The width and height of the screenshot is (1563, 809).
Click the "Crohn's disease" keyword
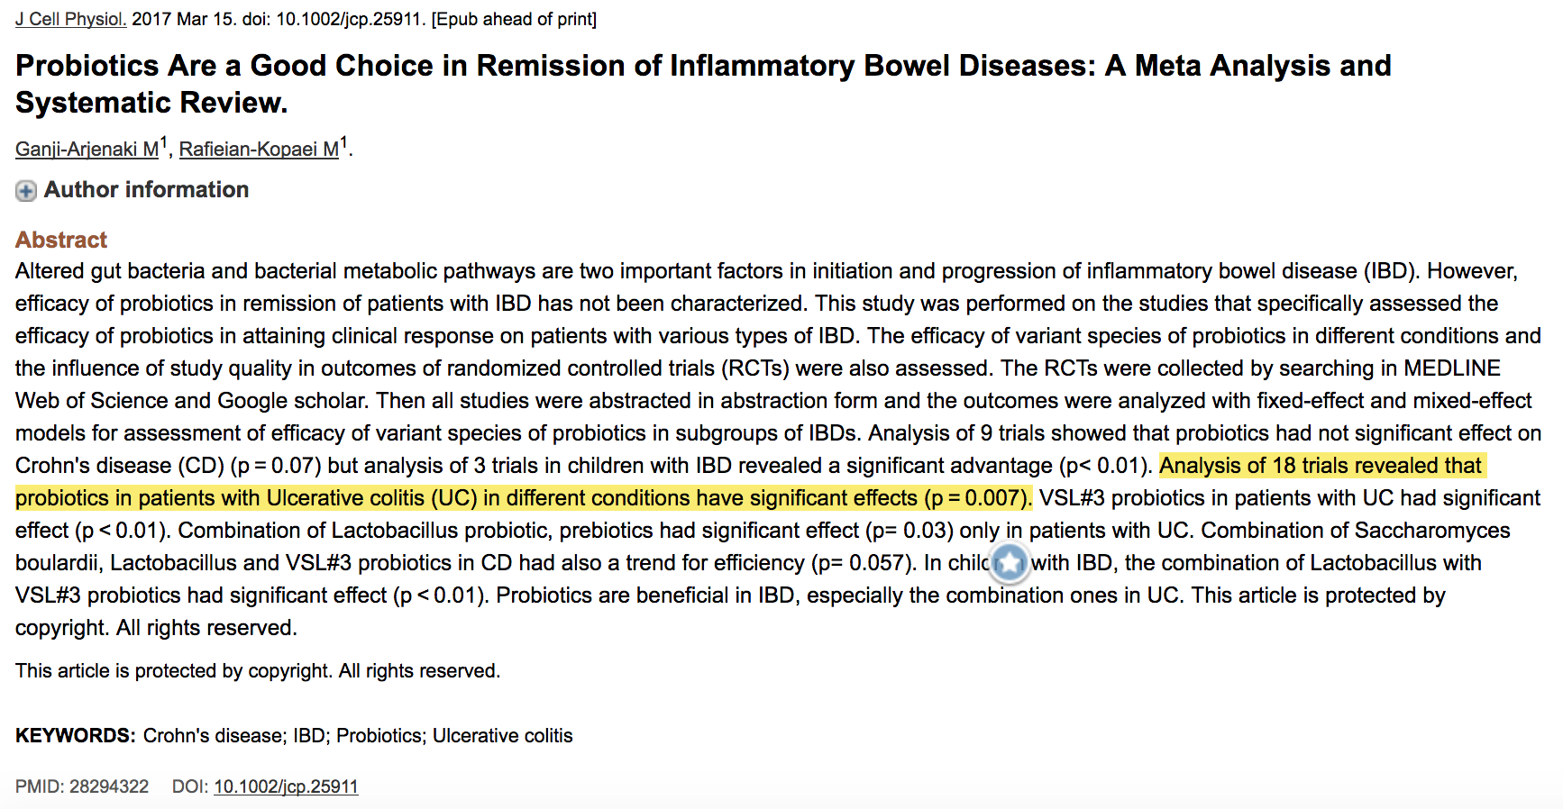pyautogui.click(x=215, y=736)
